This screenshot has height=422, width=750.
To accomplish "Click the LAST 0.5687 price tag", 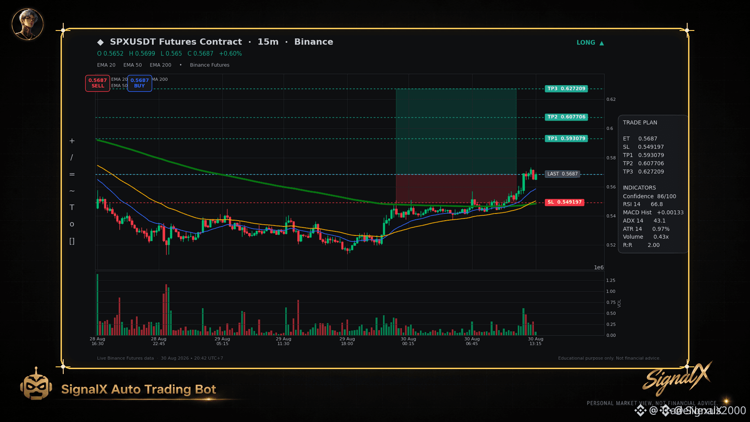I will [562, 174].
